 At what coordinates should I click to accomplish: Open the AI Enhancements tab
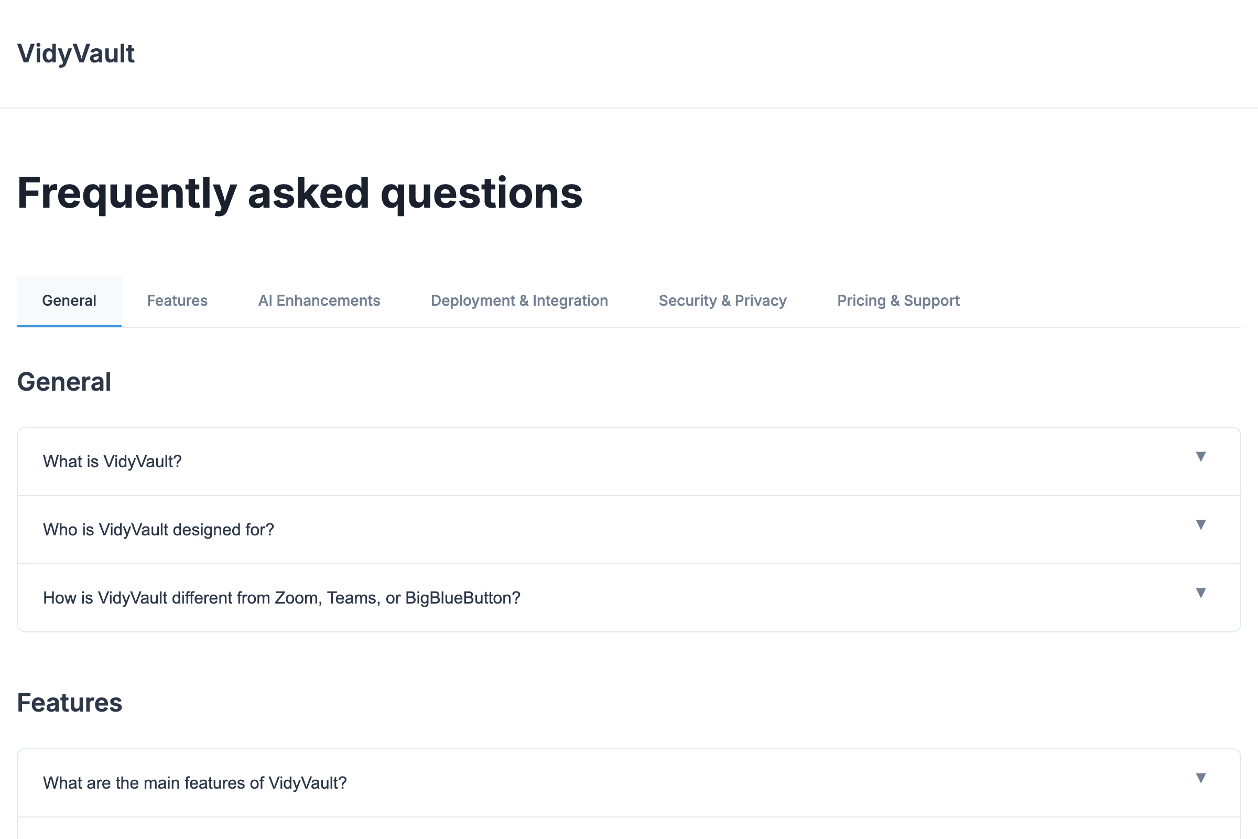tap(319, 300)
